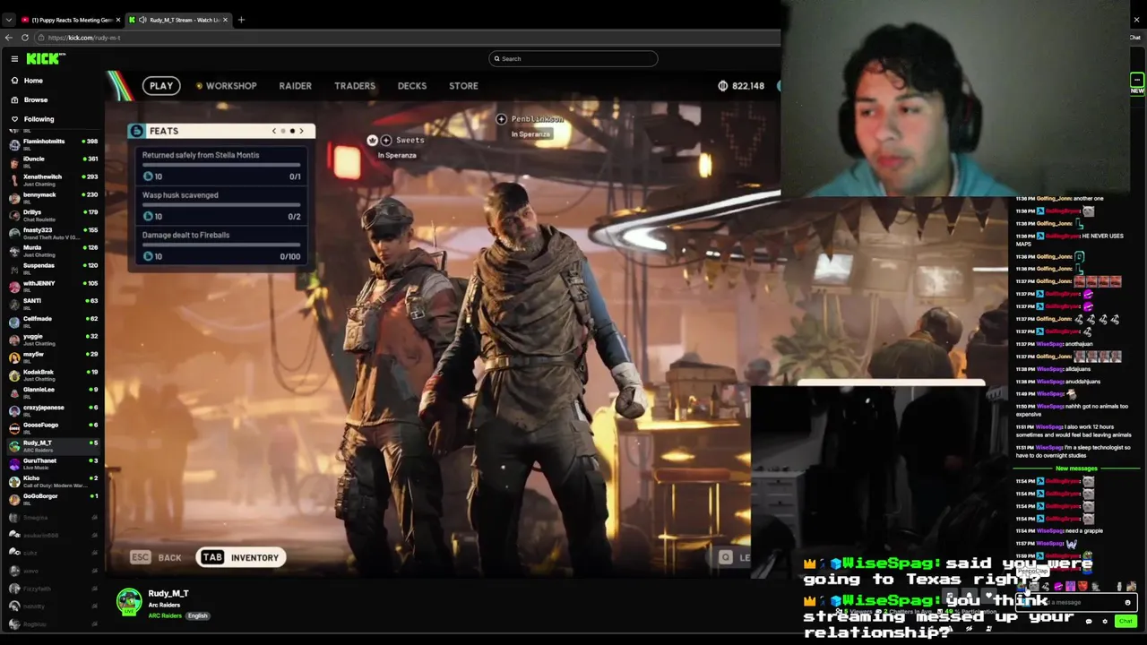Viewport: 1147px width, 645px height.
Task: Go to previous Feats page arrow
Action: (274, 131)
